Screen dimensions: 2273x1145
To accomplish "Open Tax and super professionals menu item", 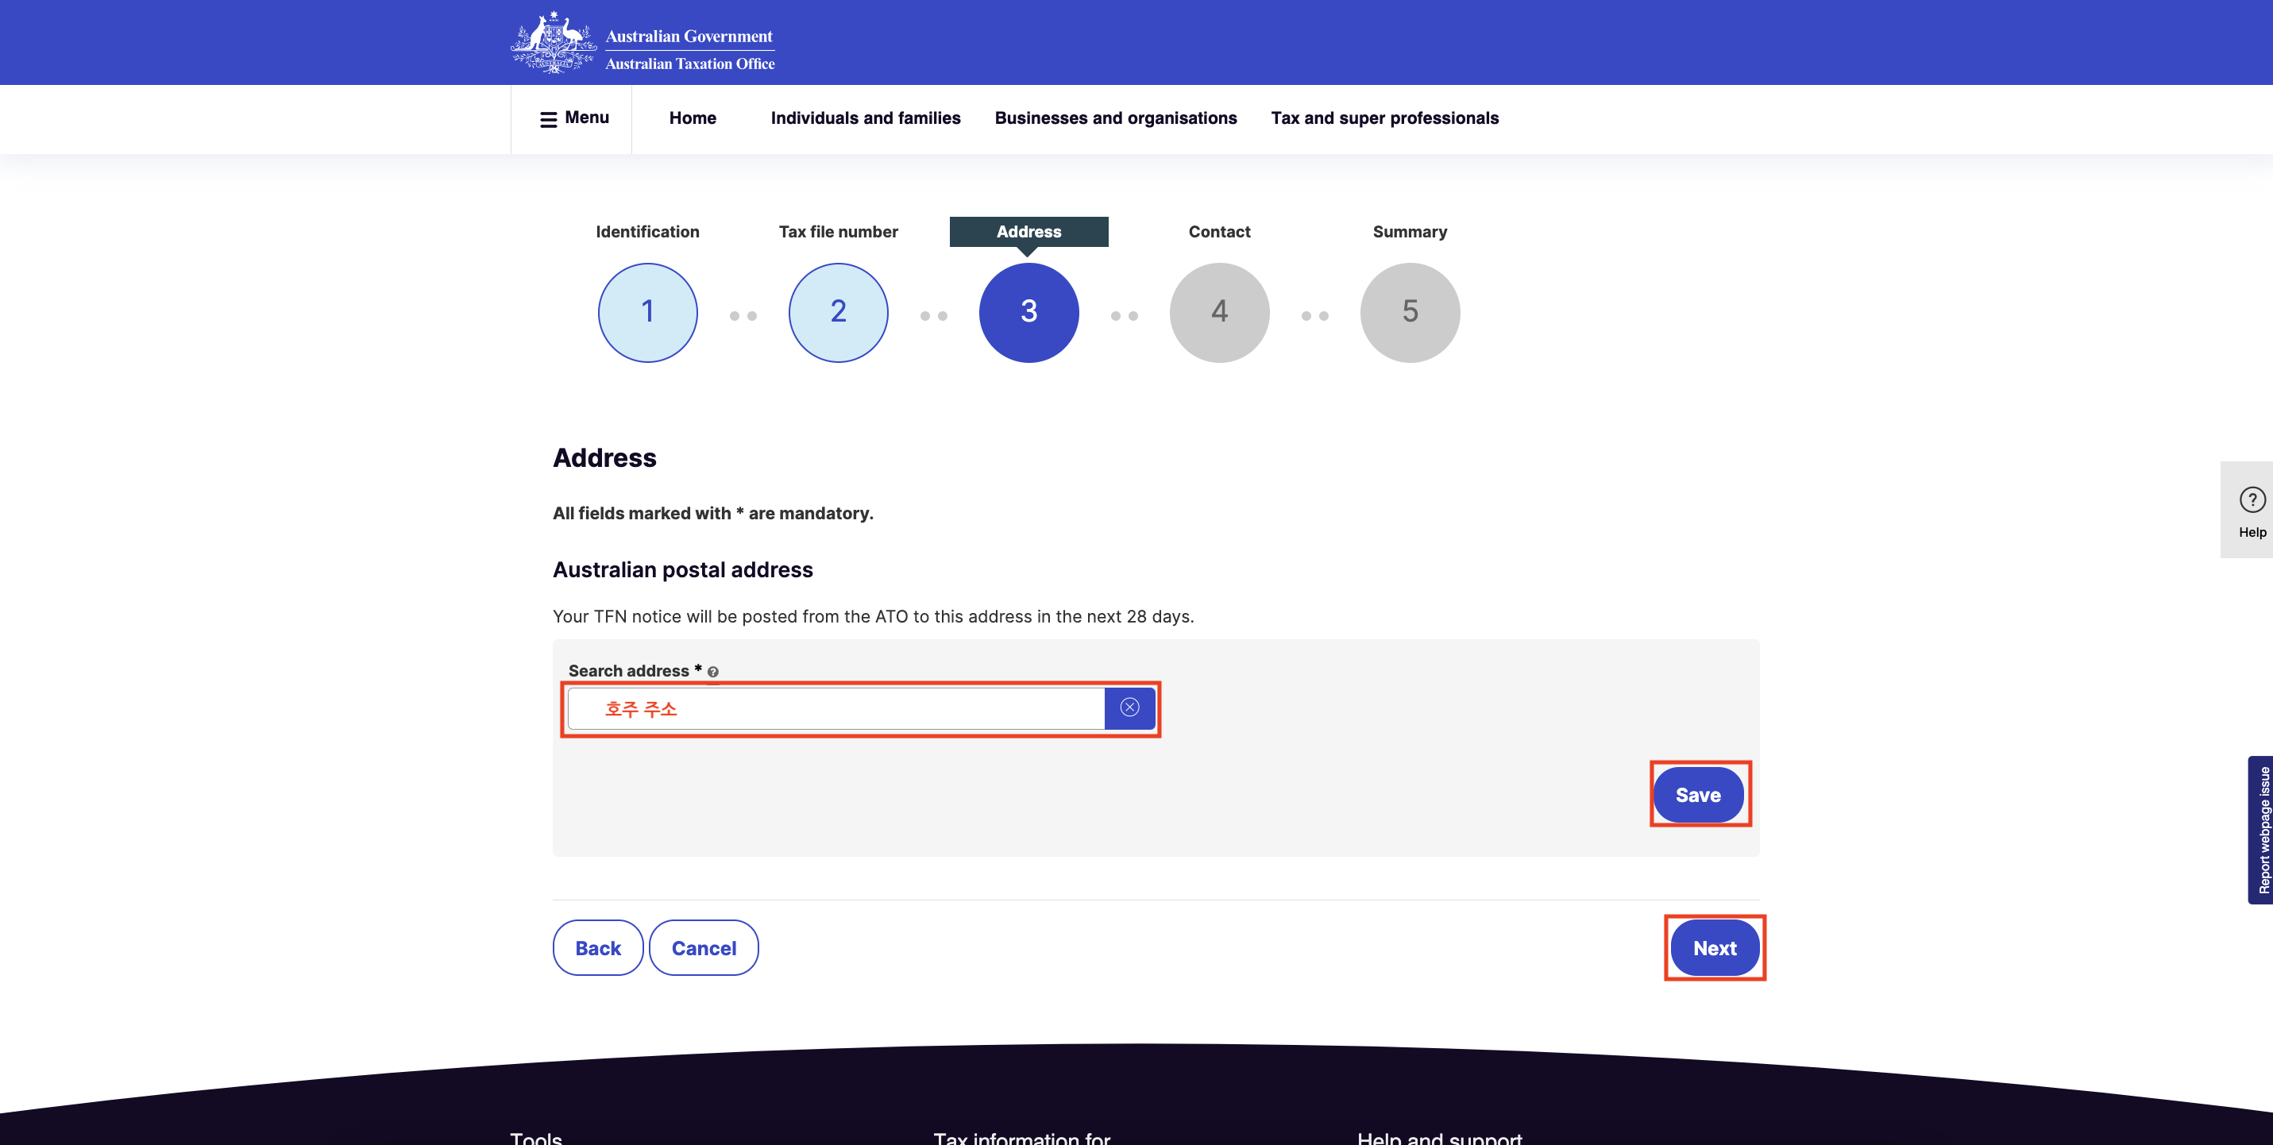I will [x=1384, y=118].
